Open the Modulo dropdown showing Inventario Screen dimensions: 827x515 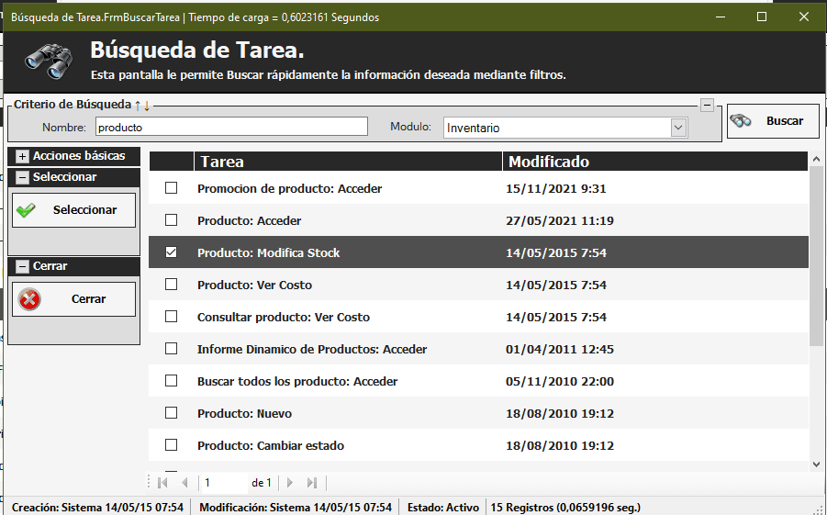678,129
